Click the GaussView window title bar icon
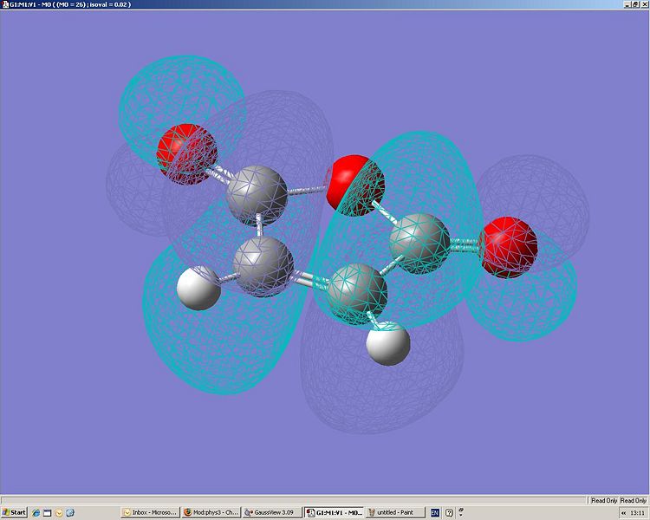Screen dimensions: 650x520 5,4
